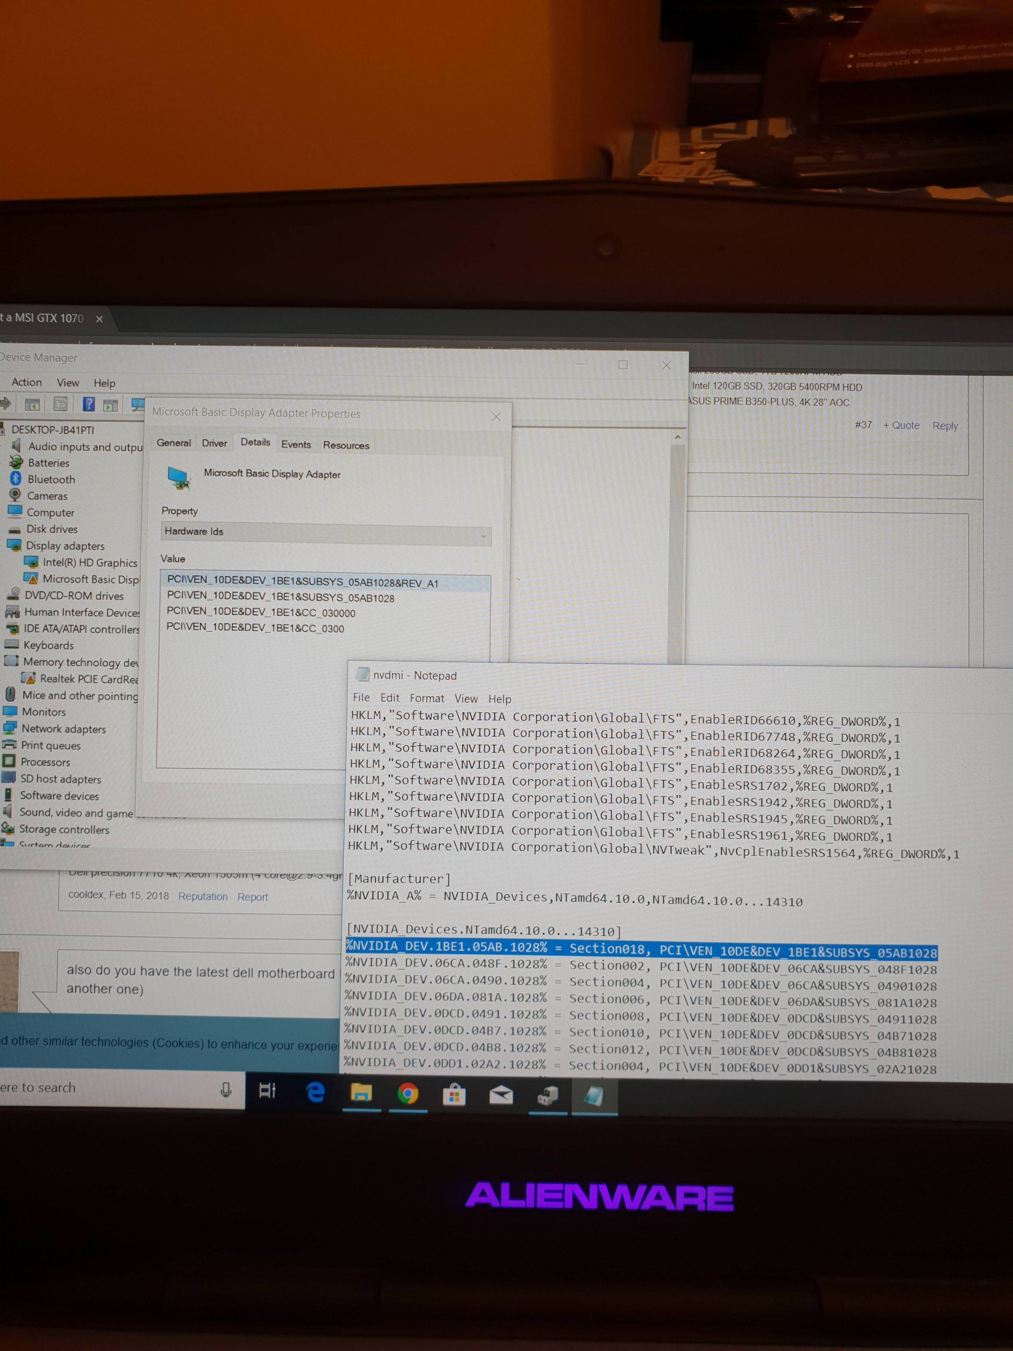Open Microsoft Store from taskbar
The height and width of the screenshot is (1351, 1013).
[x=454, y=1094]
